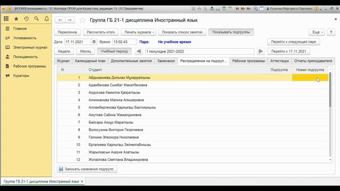Toggle Показывать подгруппы button
The width and height of the screenshot is (340, 191).
[x=231, y=32]
